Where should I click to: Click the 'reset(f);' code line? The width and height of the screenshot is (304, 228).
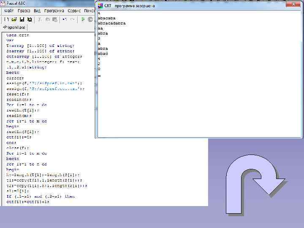click(18, 94)
